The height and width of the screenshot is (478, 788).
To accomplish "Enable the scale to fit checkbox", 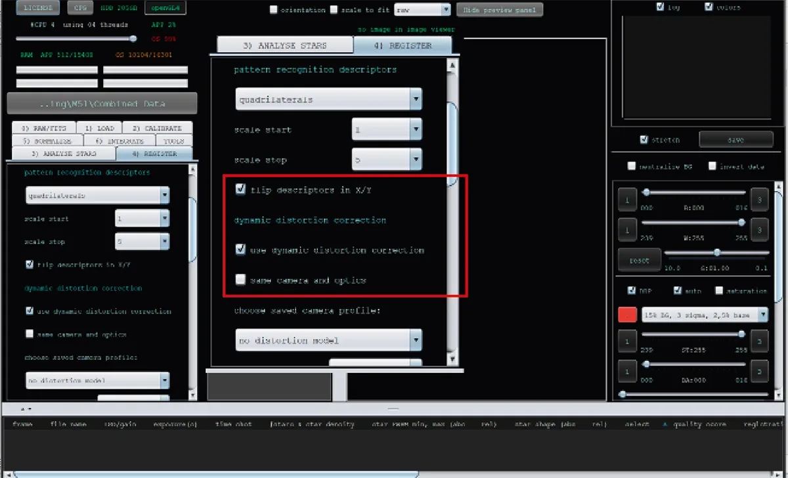I will point(334,10).
